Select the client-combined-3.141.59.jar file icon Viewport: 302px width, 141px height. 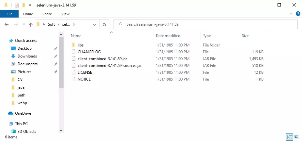pos(73,59)
